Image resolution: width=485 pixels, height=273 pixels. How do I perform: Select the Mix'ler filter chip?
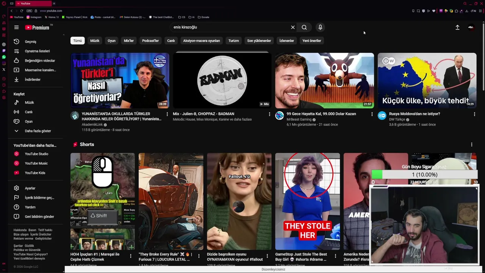point(129,41)
